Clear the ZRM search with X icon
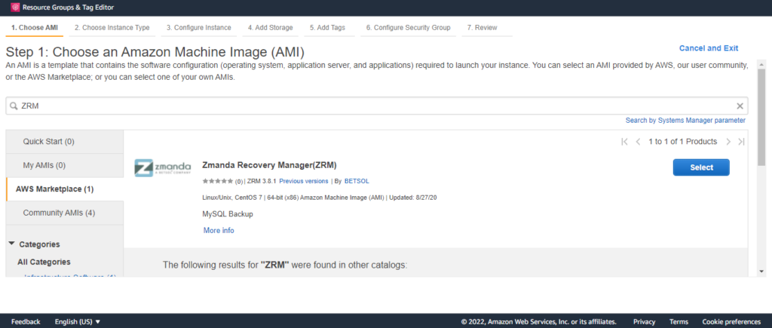This screenshot has height=328, width=772. [x=740, y=106]
